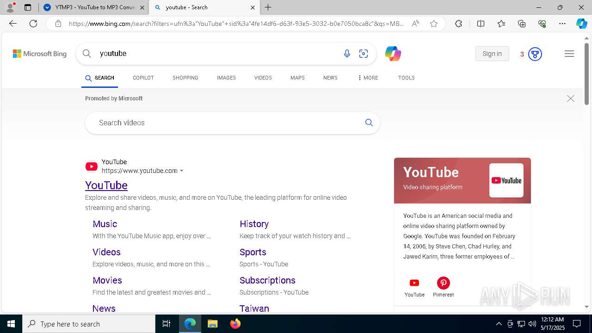Image resolution: width=592 pixels, height=333 pixels.
Task: View site information lock icon
Action: [58, 24]
